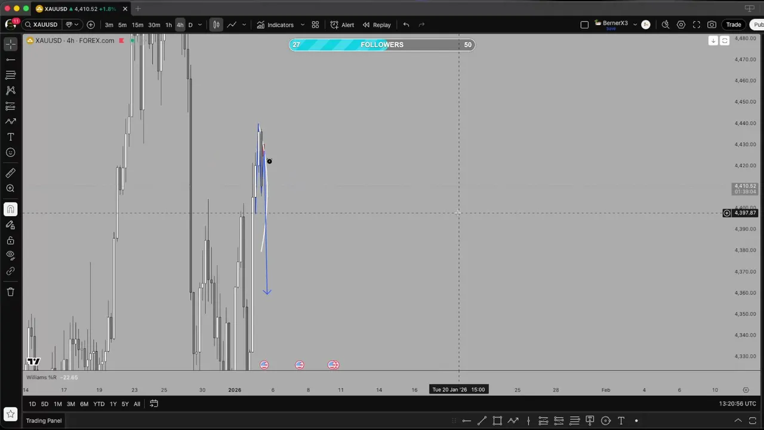
Task: Open the go to date calendar icon
Action: tap(154, 404)
